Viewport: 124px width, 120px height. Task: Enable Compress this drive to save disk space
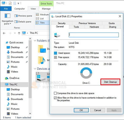tap(55, 93)
